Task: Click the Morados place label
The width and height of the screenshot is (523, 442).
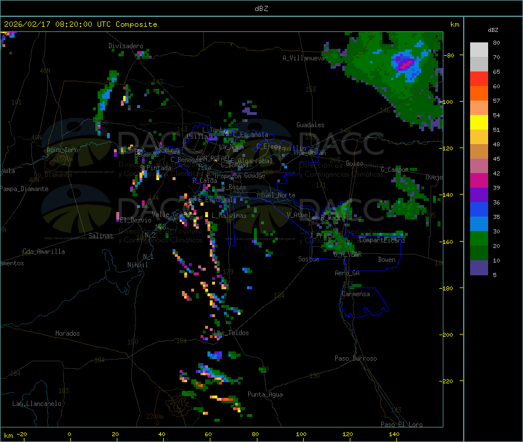Action: point(67,333)
